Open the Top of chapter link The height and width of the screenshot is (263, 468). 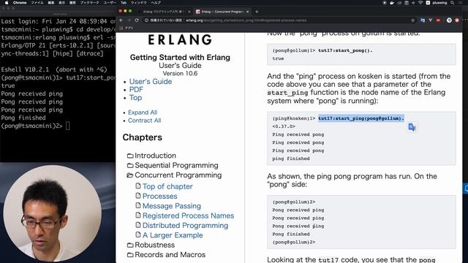coord(167,186)
